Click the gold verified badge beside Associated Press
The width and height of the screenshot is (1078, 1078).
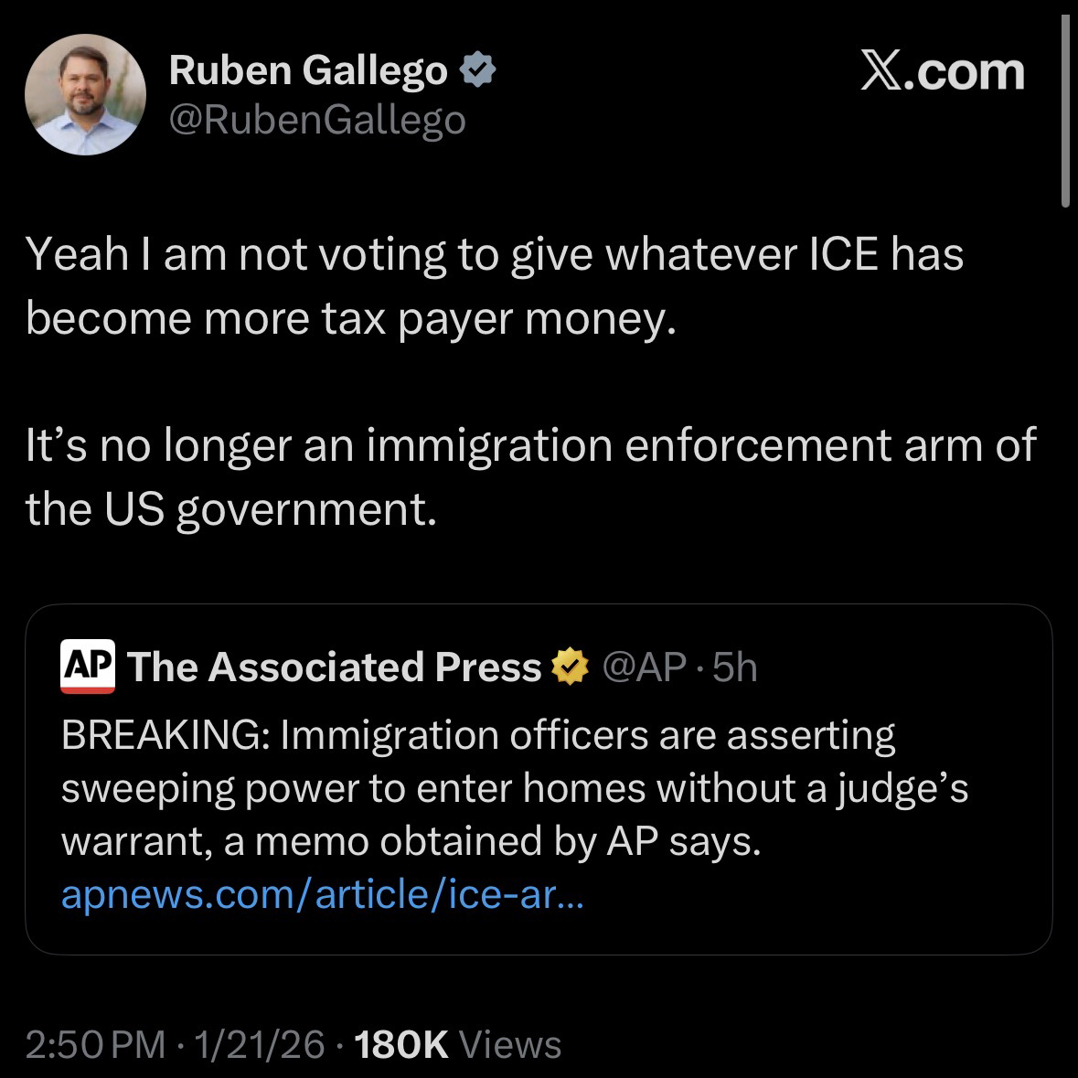pos(570,667)
